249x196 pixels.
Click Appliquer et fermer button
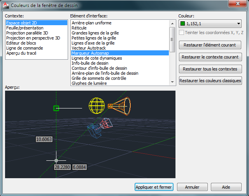click(154, 187)
